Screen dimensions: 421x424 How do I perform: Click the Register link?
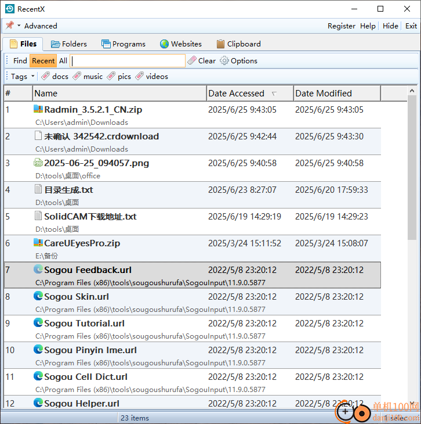click(342, 26)
